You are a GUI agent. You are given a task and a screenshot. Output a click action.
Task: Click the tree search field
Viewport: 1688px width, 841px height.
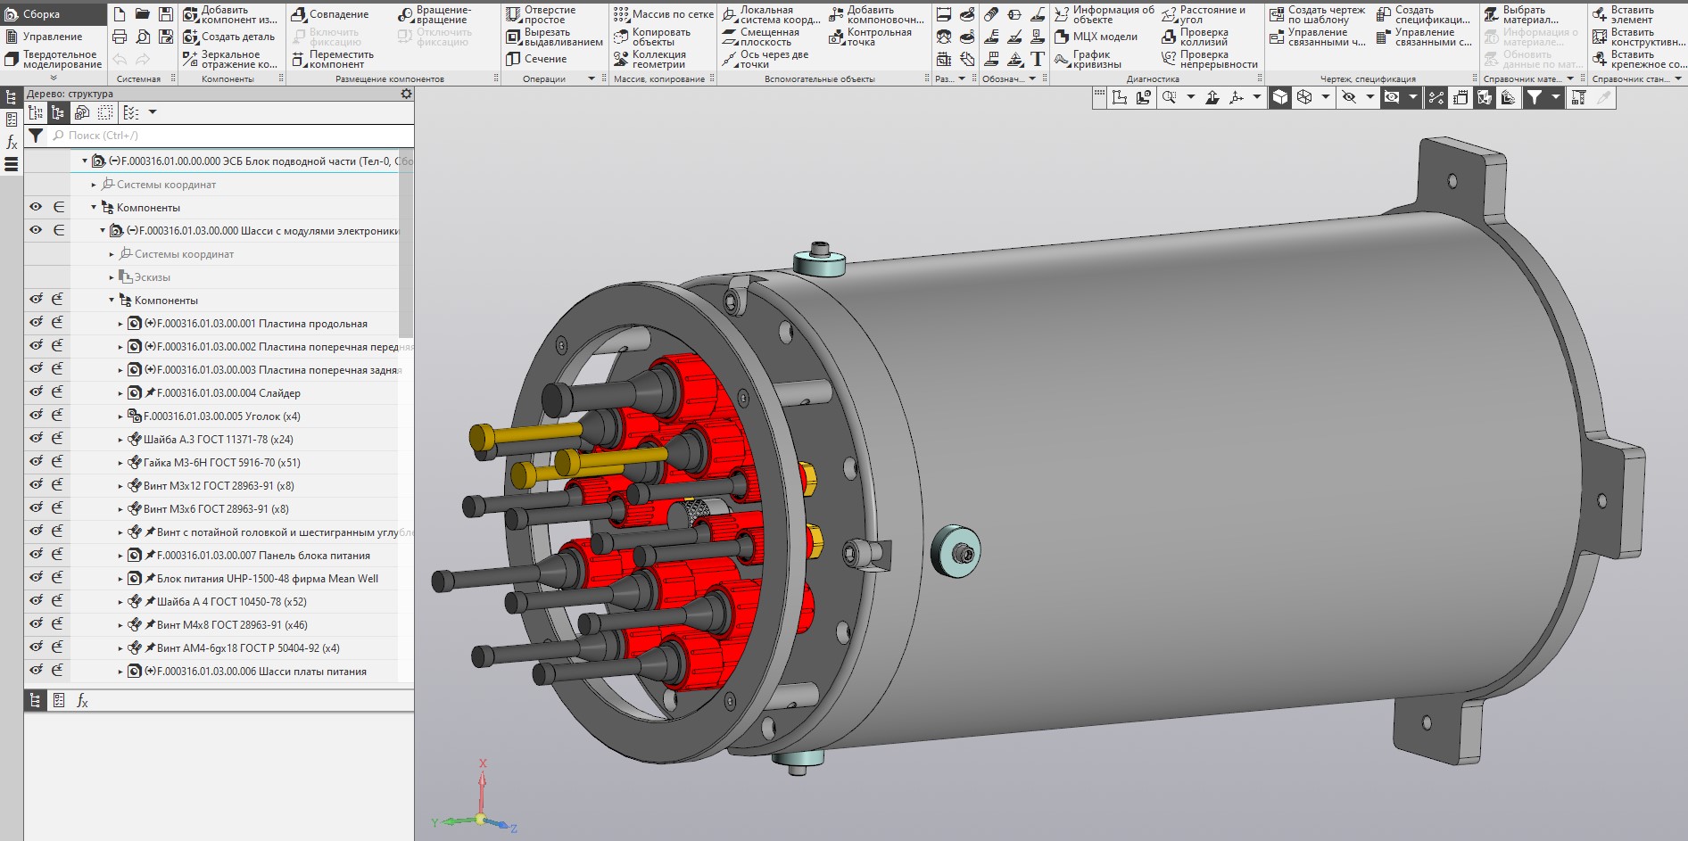pos(230,136)
